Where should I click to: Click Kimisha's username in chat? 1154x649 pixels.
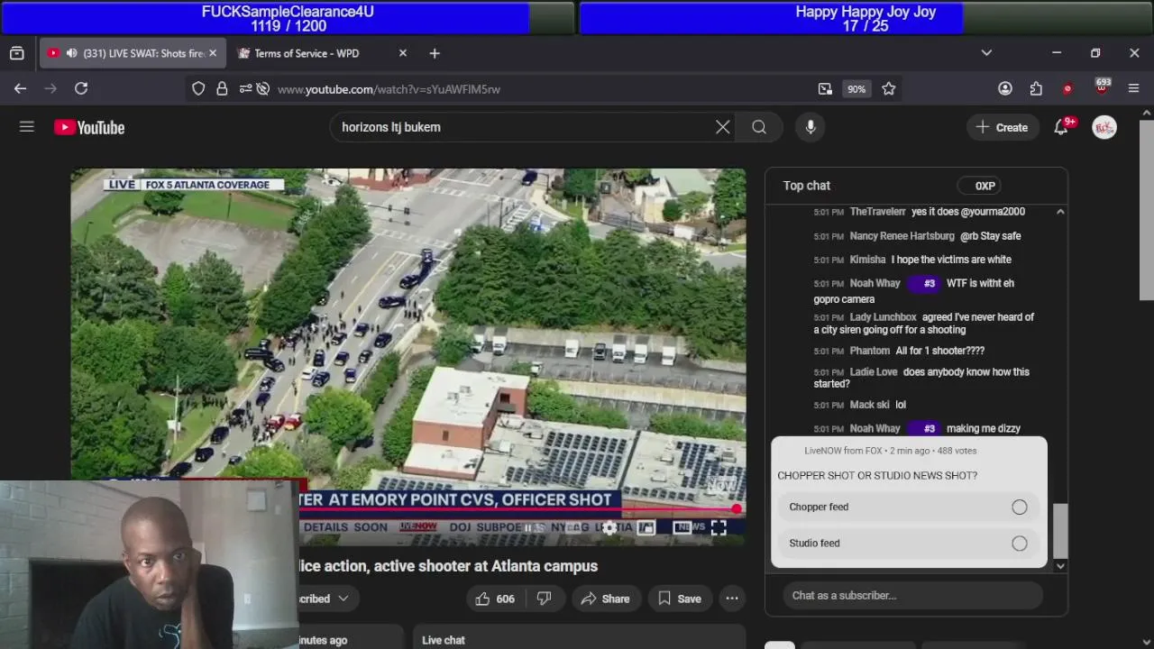tap(867, 260)
